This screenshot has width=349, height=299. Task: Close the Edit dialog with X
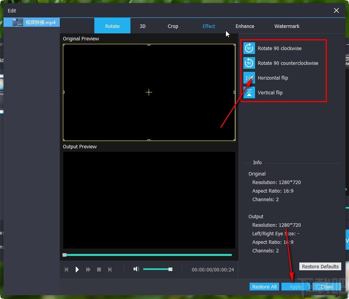336,10
